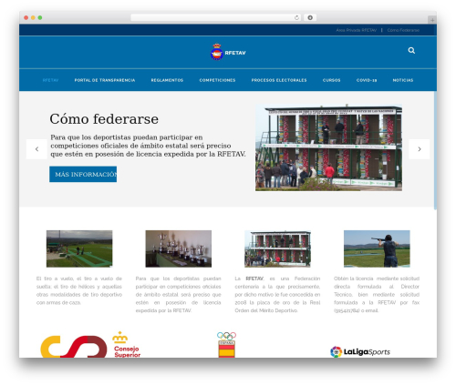Open the small shooting stand thumbnail
Image resolution: width=456 pixels, height=385 pixels.
click(x=277, y=248)
